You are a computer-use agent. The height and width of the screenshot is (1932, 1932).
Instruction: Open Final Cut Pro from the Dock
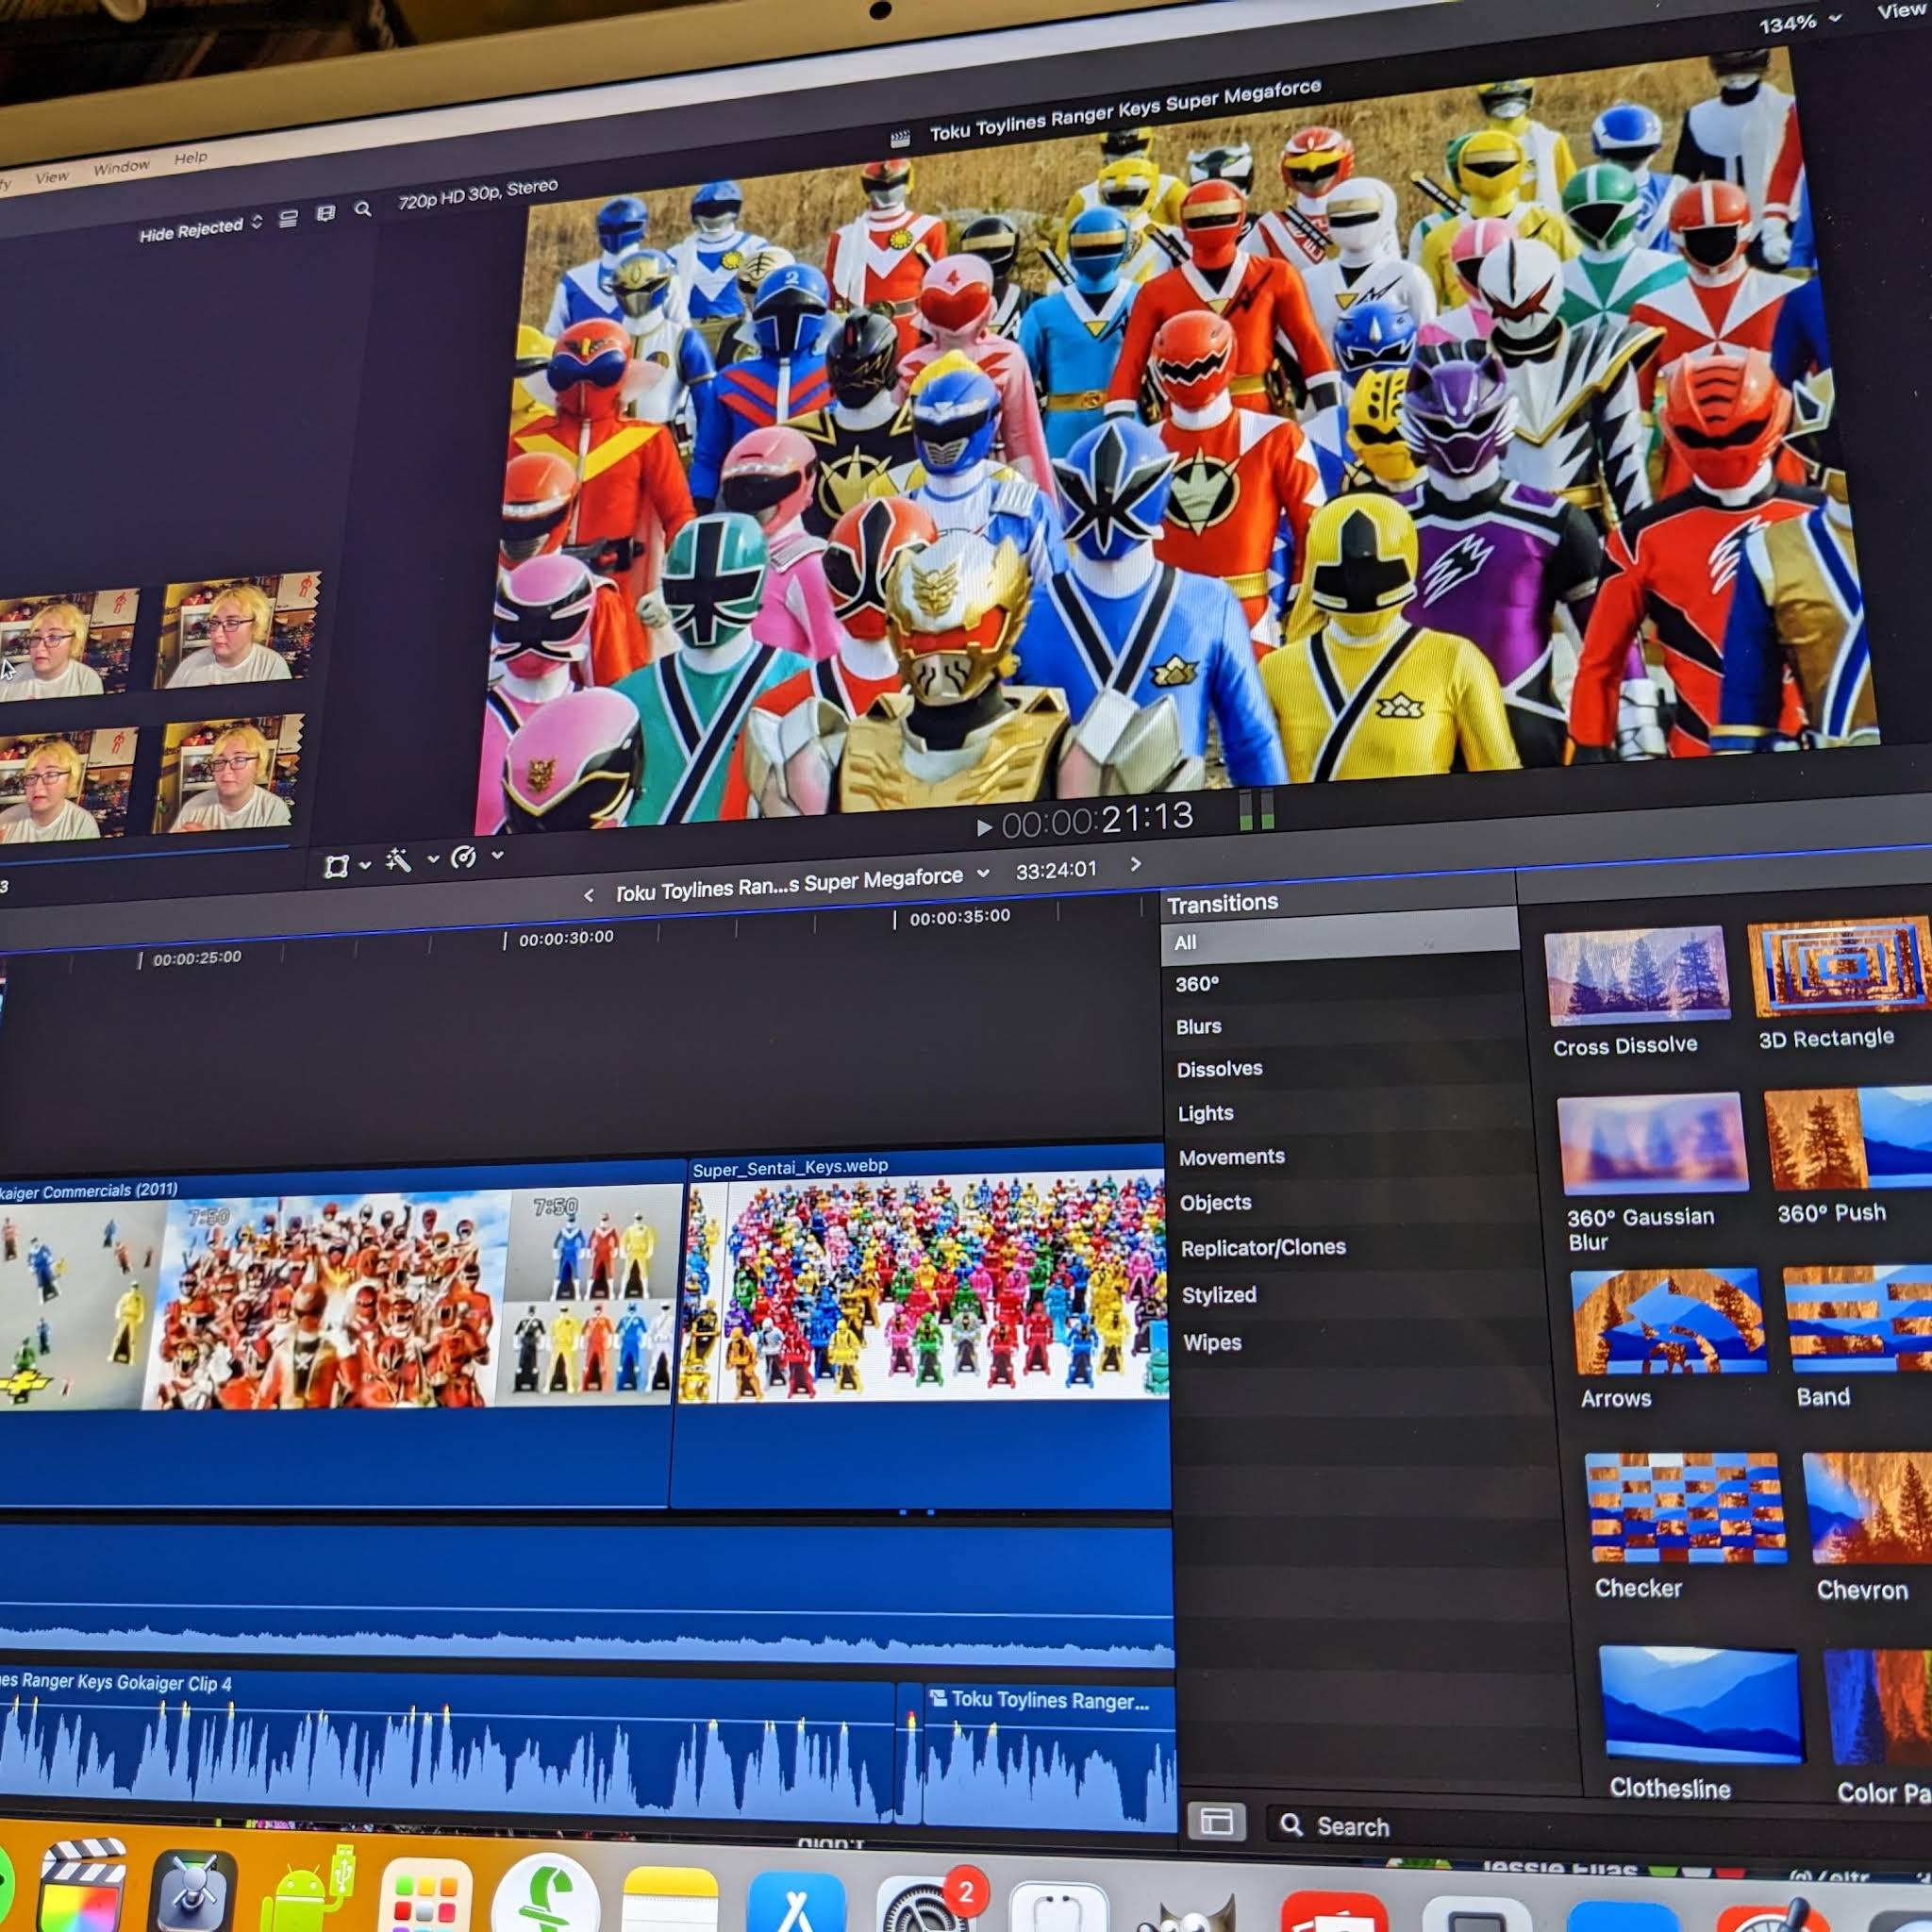(x=82, y=1889)
